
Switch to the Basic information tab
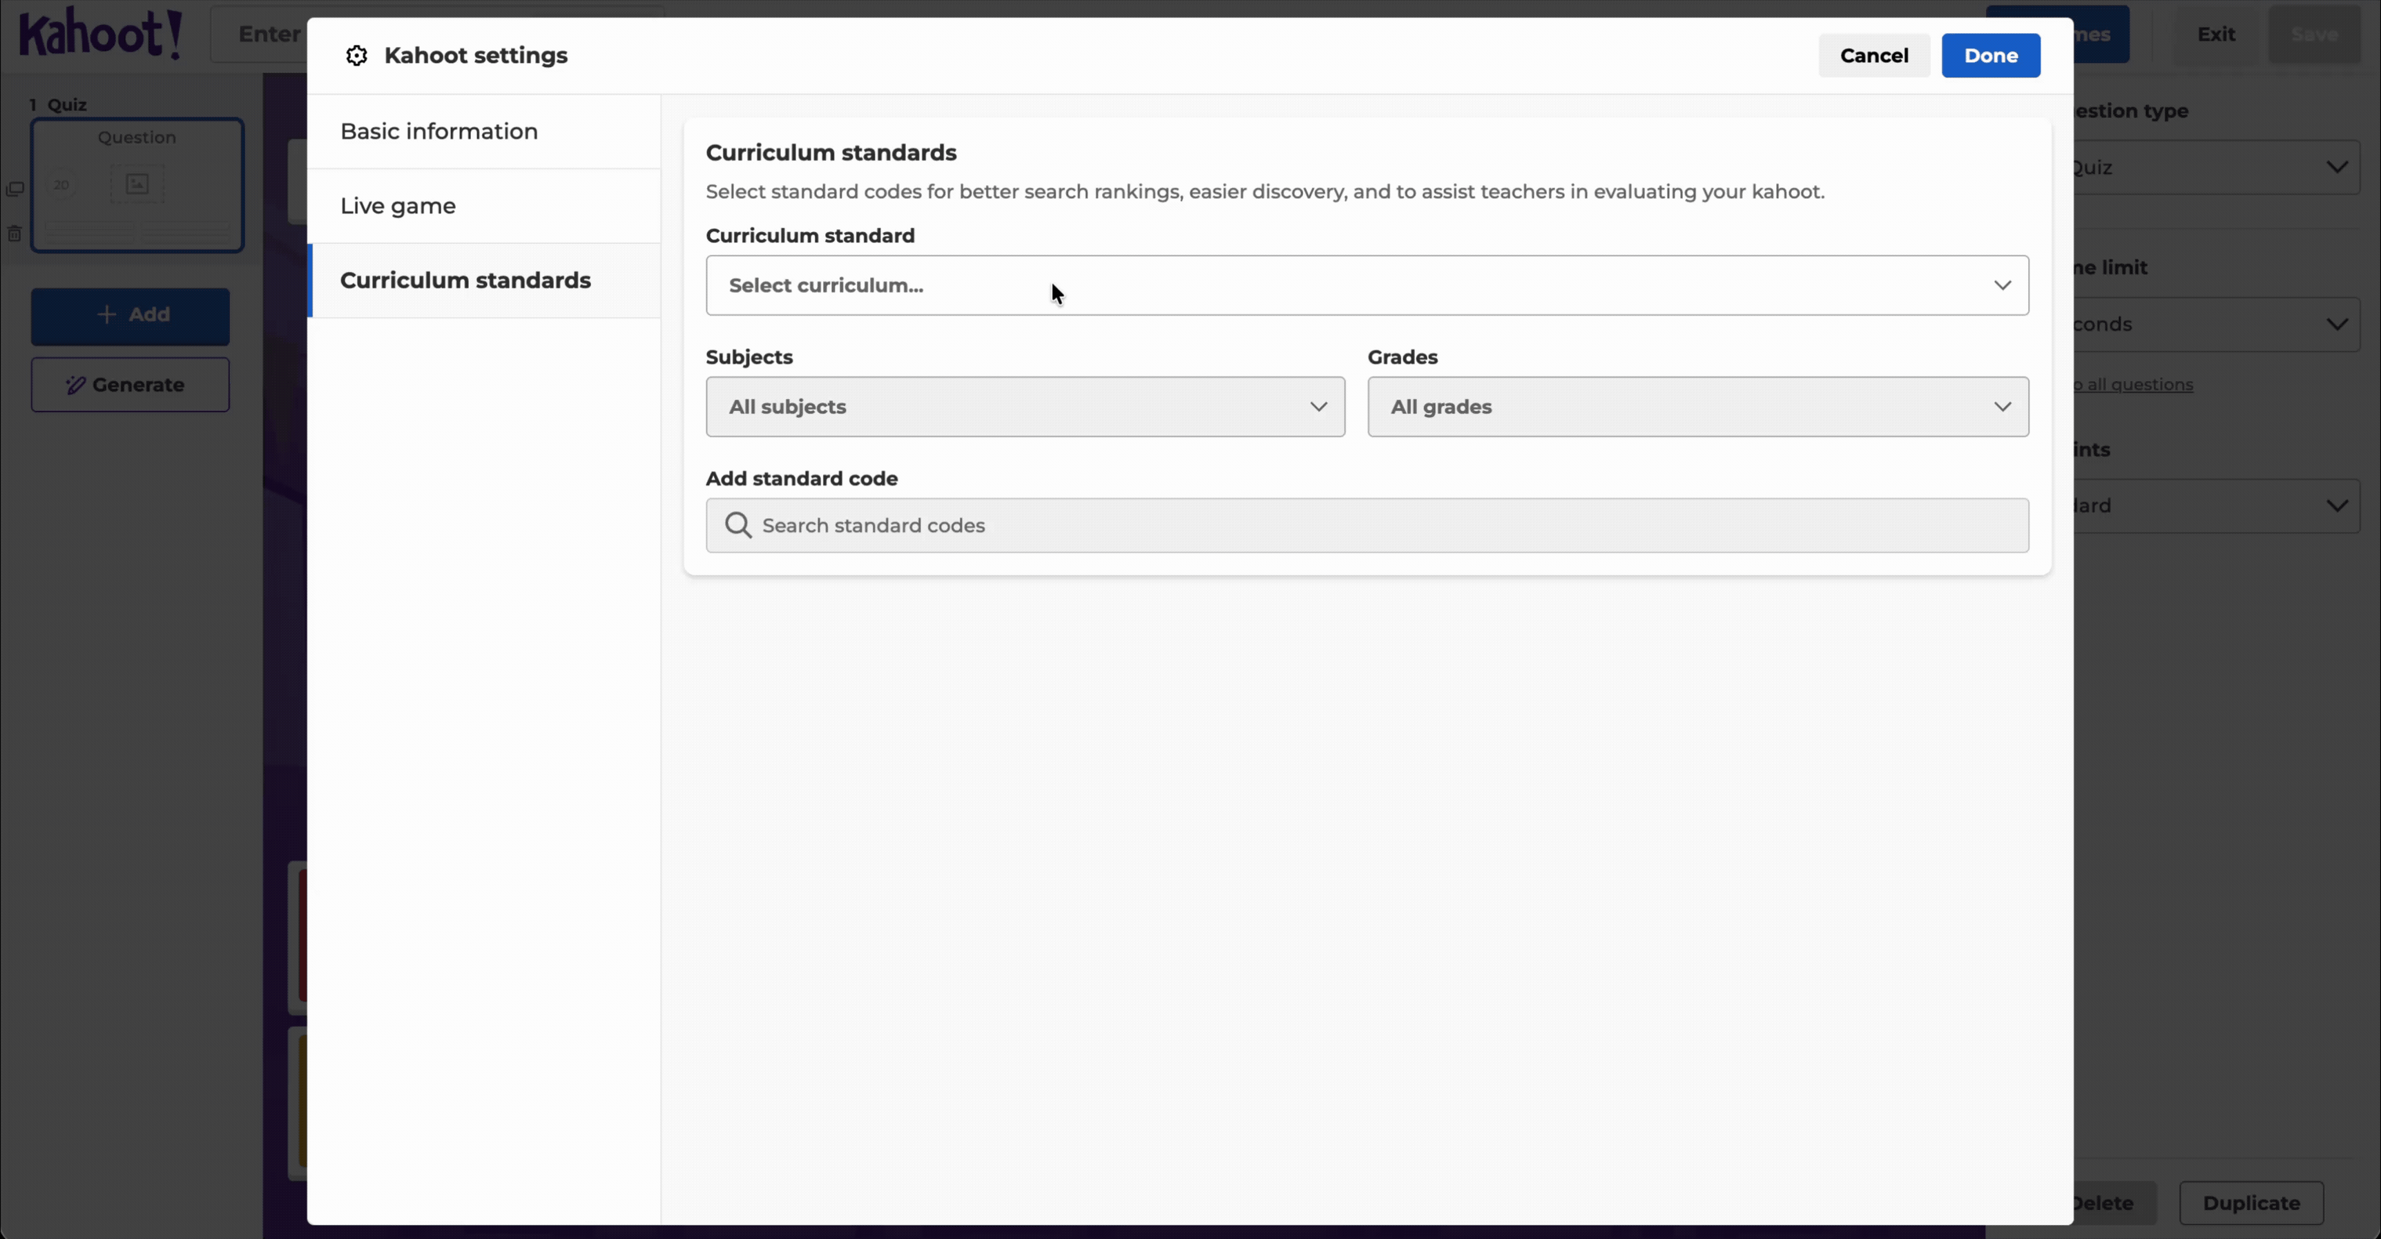tap(439, 131)
